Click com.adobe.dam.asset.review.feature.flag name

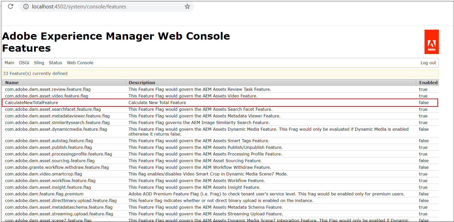pyautogui.click(x=48, y=89)
